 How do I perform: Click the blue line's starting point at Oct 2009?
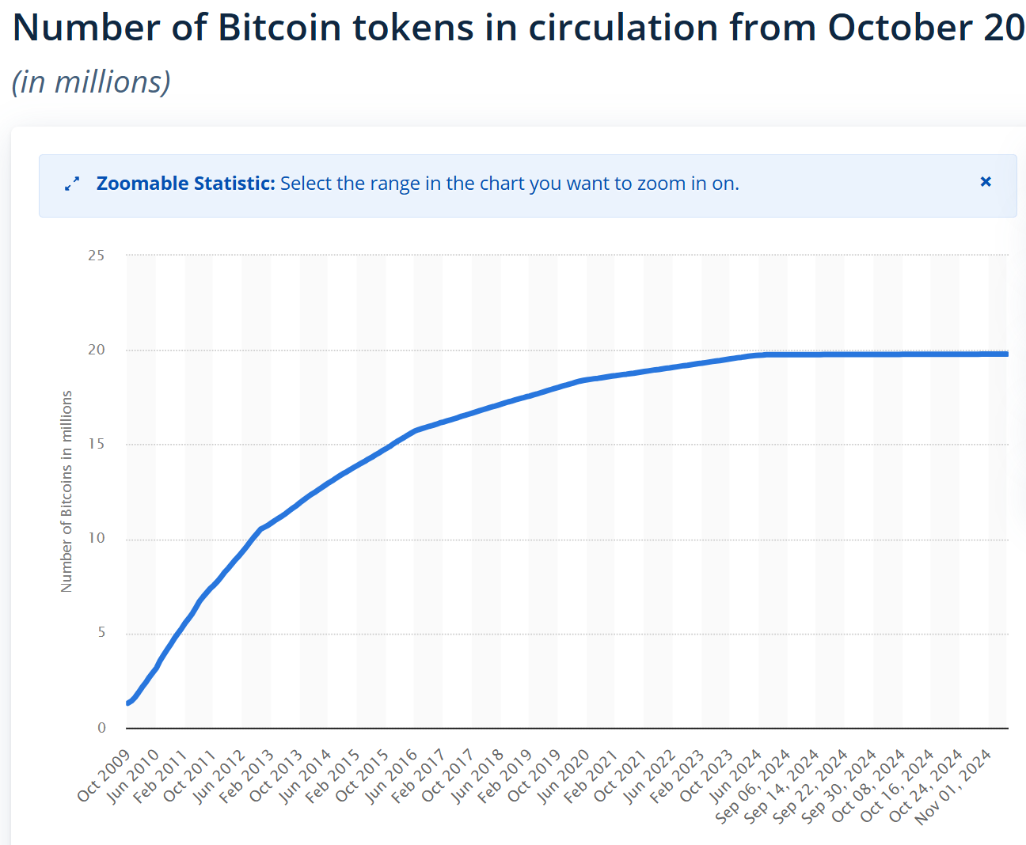click(x=128, y=703)
